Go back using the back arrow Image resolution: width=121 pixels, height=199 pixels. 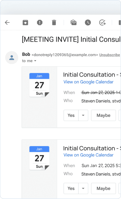click(x=7, y=23)
